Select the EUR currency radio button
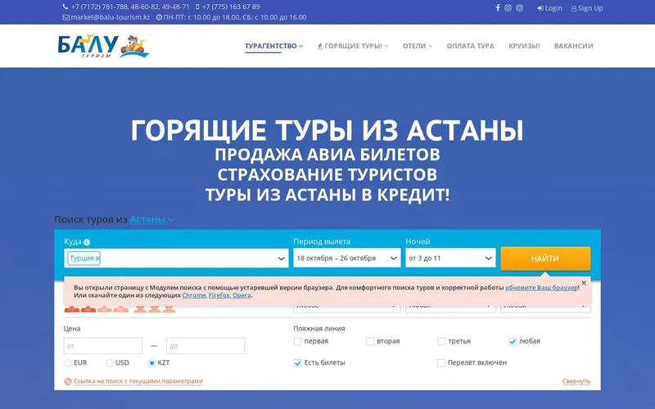655x409 pixels. point(68,363)
